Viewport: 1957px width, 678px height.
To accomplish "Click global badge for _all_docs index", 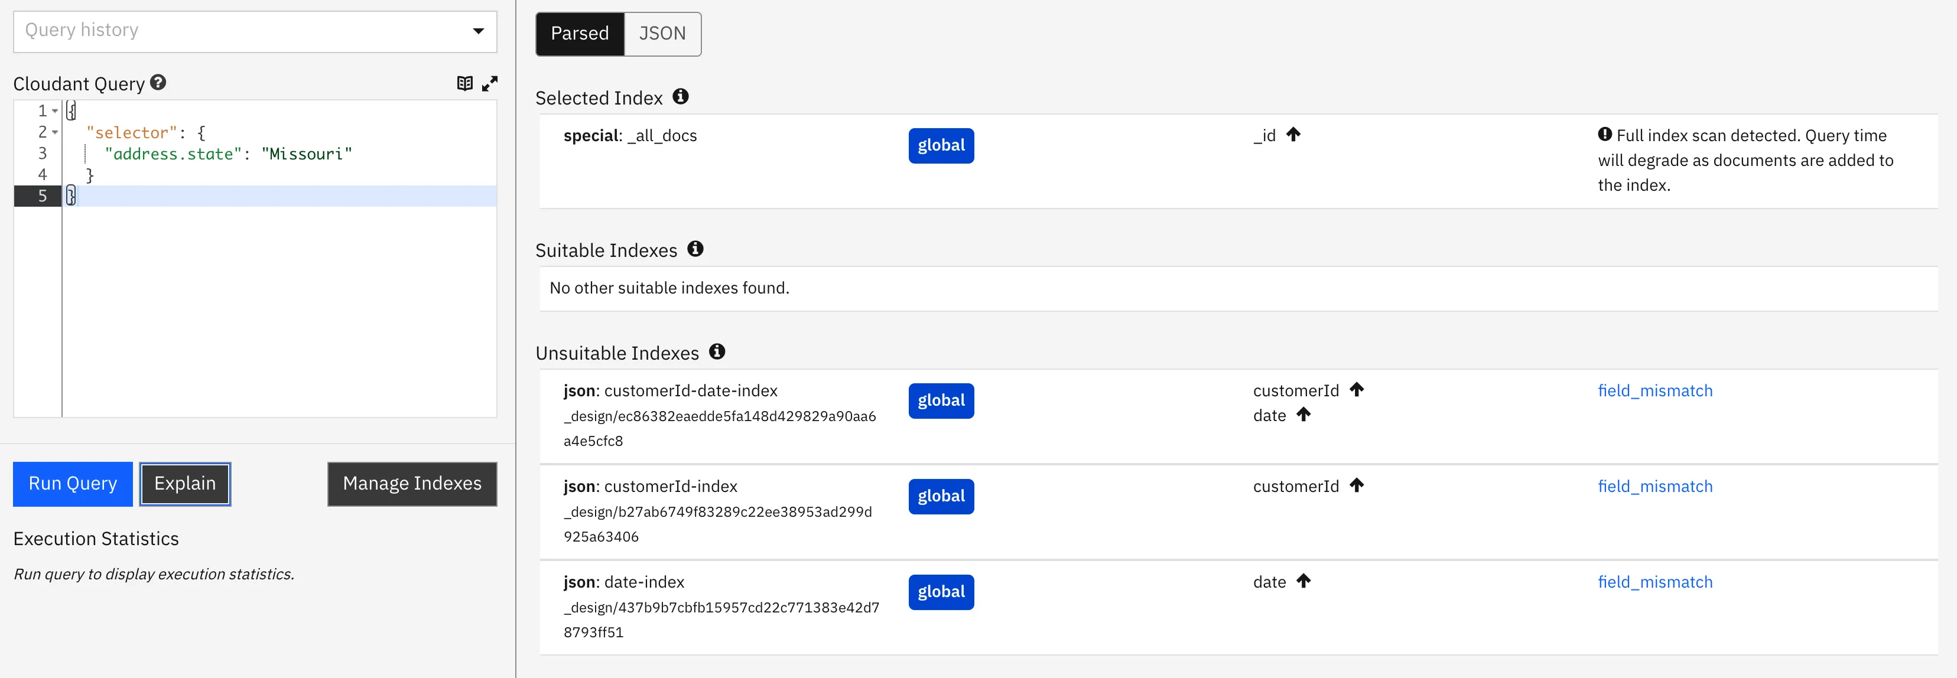I will [x=941, y=146].
